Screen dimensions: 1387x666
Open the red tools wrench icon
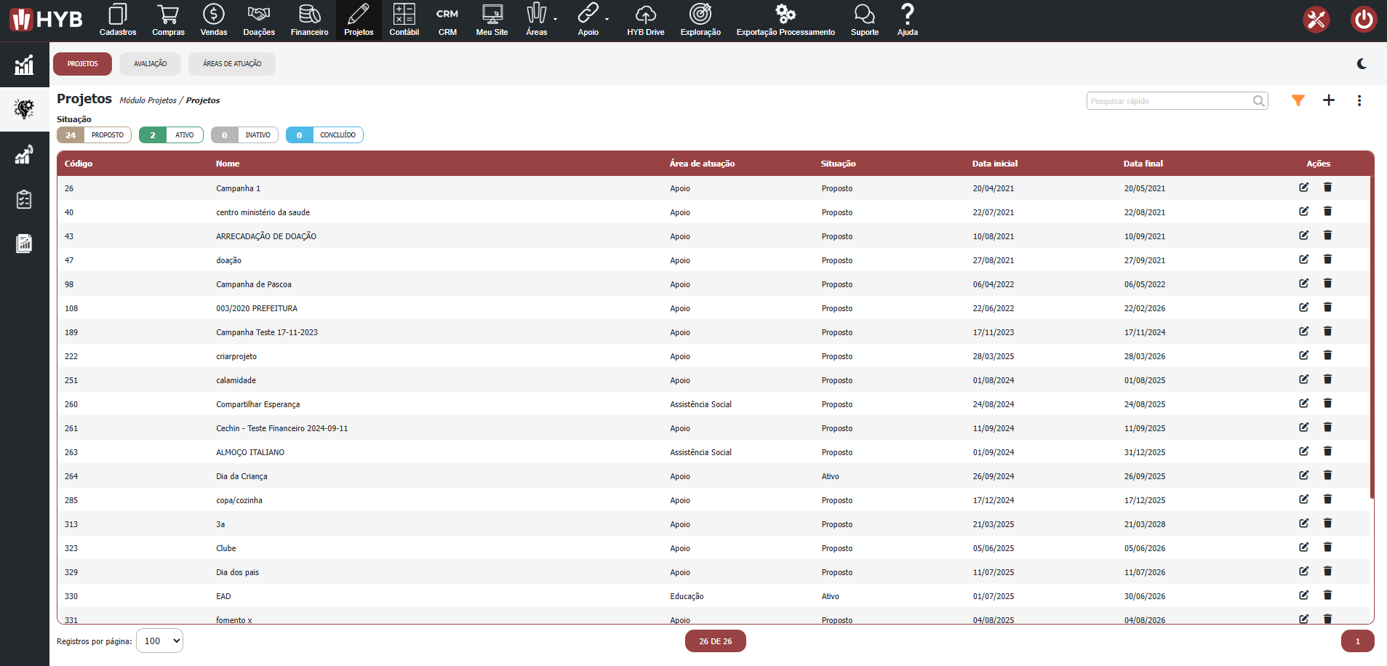point(1316,20)
